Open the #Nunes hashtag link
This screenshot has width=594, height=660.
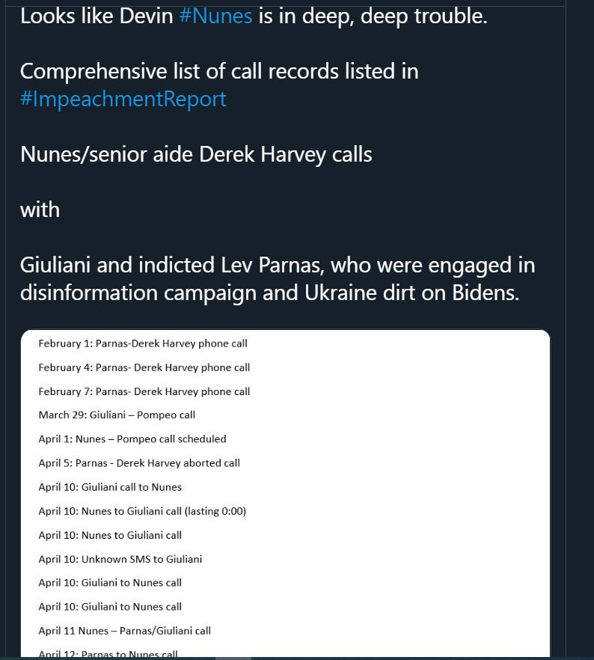(215, 16)
